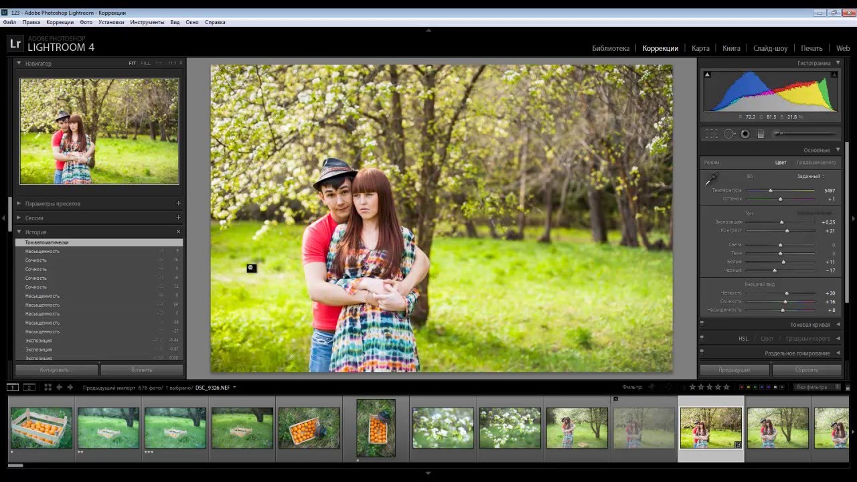Select the Тон автоматически history step
This screenshot has width=857, height=482.
[x=99, y=242]
